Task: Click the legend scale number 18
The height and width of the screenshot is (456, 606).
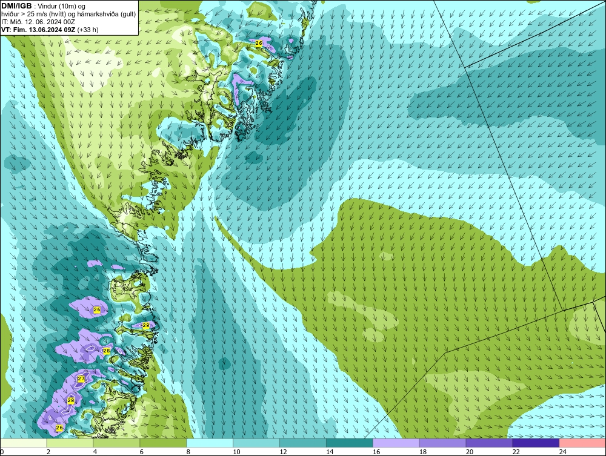Action: 423,452
